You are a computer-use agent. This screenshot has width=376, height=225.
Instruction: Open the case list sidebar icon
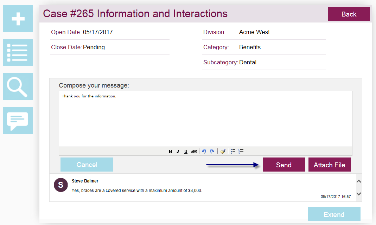pyautogui.click(x=18, y=53)
